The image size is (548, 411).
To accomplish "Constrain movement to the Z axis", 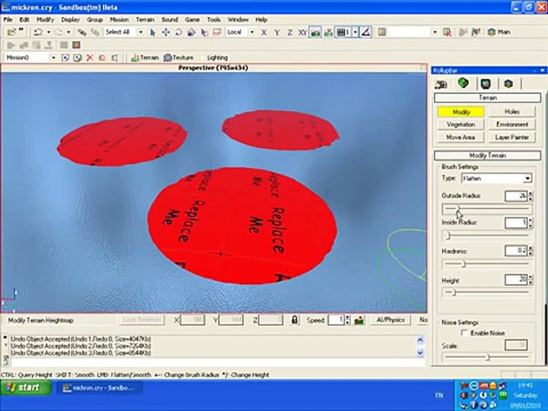I will point(290,33).
